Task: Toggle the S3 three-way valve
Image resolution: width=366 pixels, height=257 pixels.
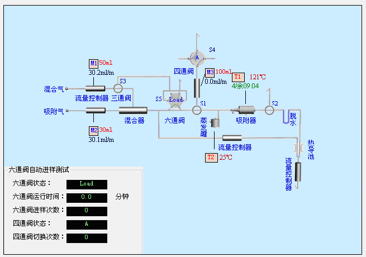Action: tap(118, 88)
